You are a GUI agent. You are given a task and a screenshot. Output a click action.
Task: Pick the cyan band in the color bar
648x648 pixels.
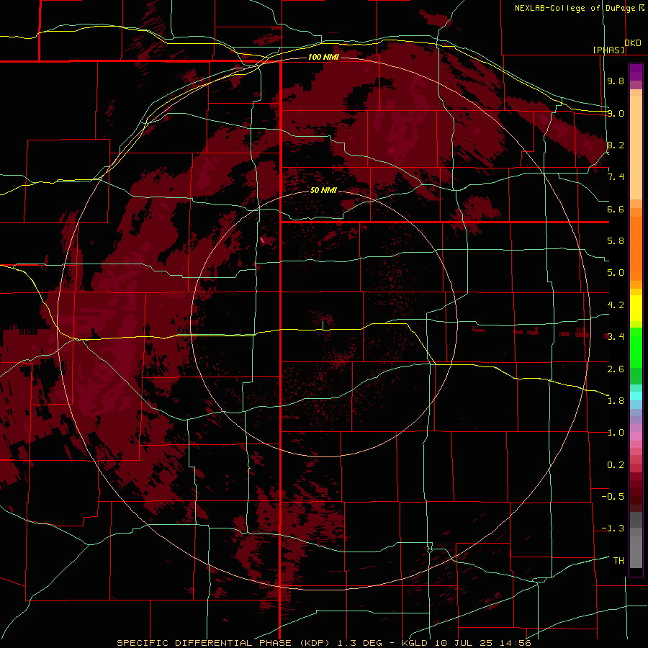click(636, 396)
